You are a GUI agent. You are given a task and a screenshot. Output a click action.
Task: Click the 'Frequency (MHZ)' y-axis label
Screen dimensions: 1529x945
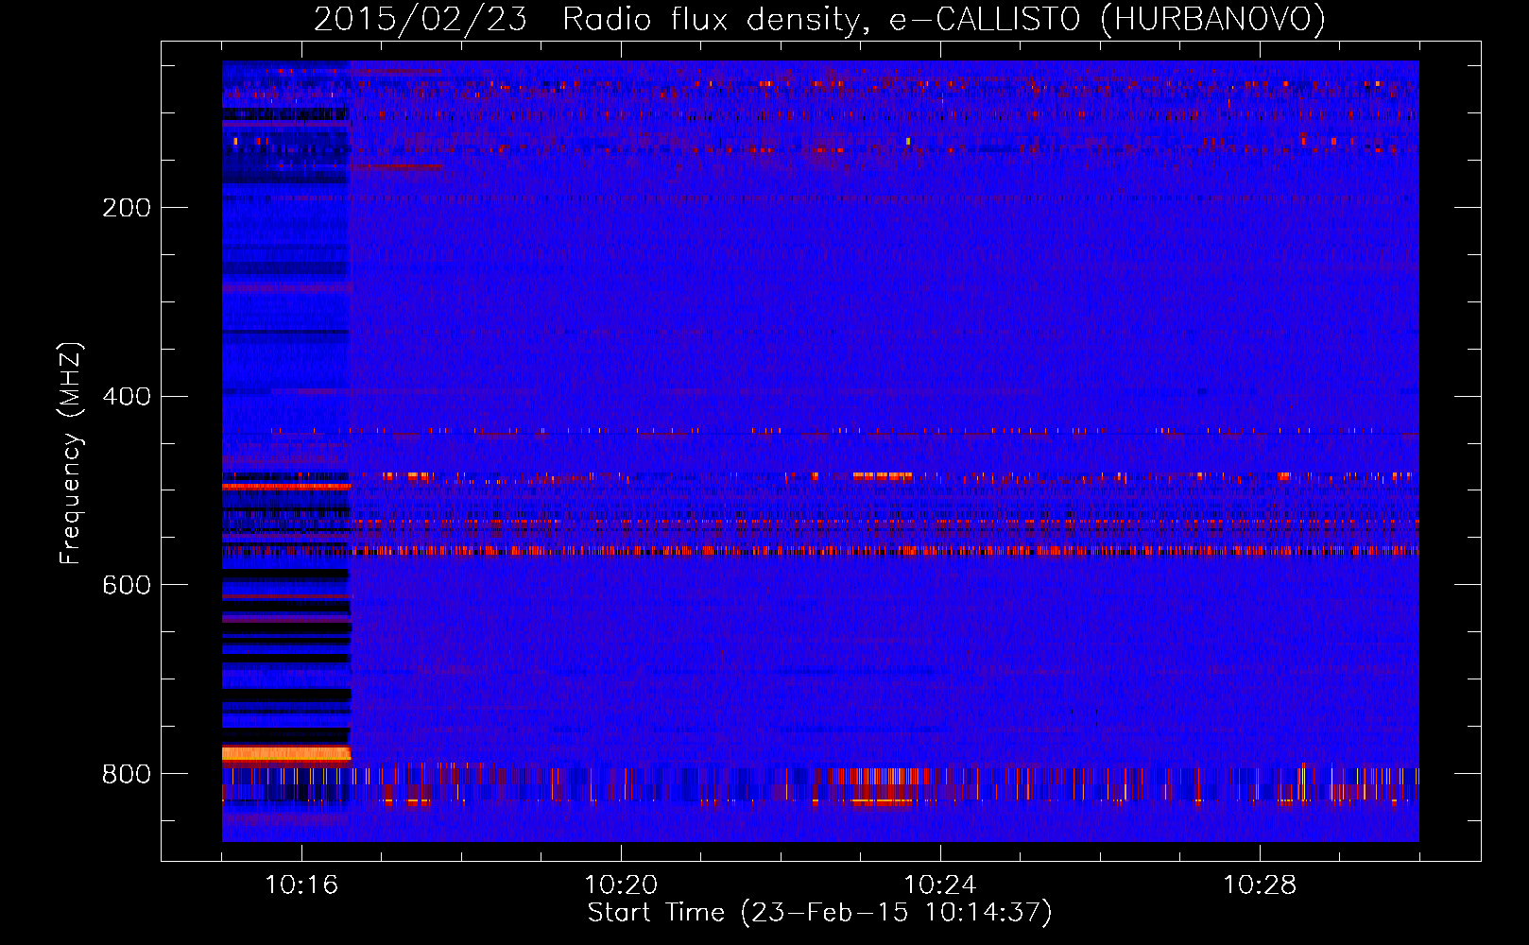pos(71,454)
